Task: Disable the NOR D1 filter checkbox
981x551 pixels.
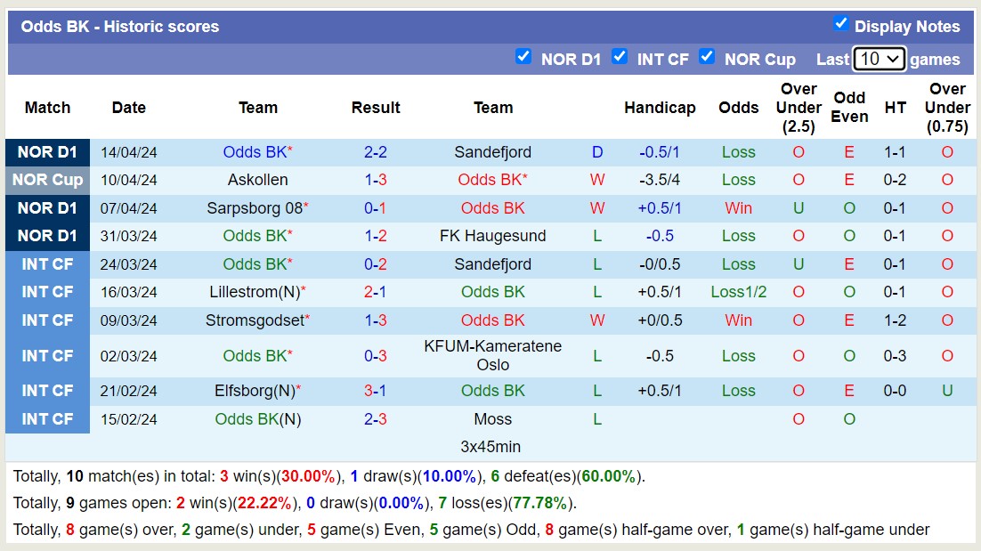Action: tap(523, 57)
